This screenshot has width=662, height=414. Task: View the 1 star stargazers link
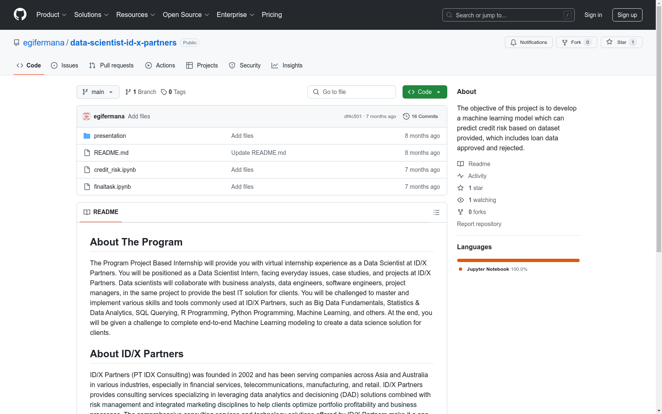(x=470, y=188)
